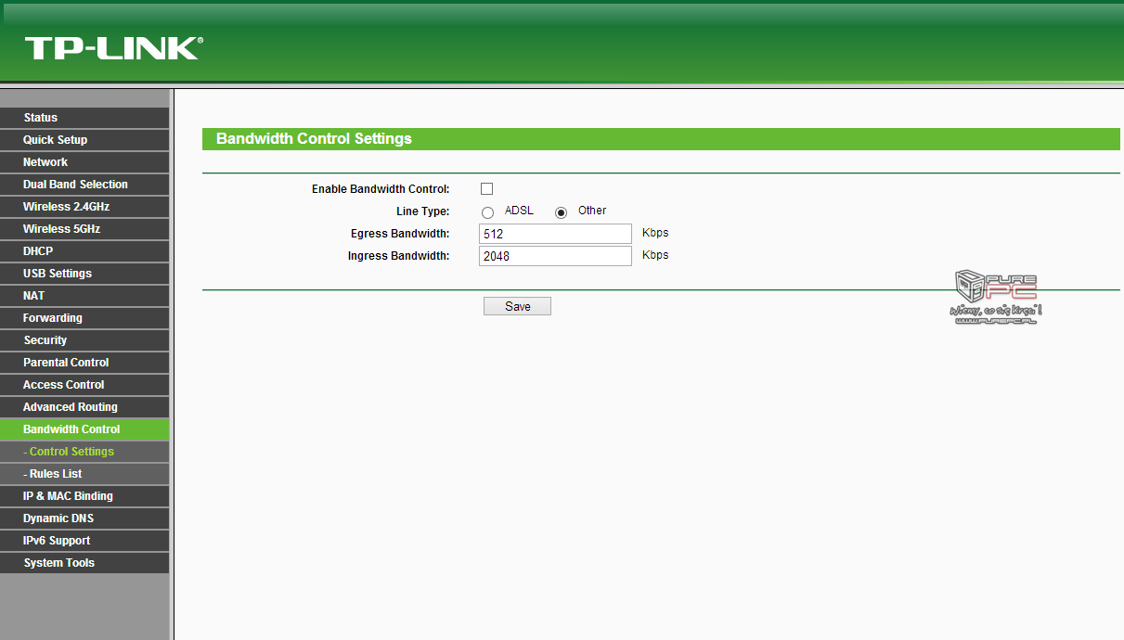Focus the Ingress Bandwidth input field
The height and width of the screenshot is (640, 1124).
click(x=555, y=256)
